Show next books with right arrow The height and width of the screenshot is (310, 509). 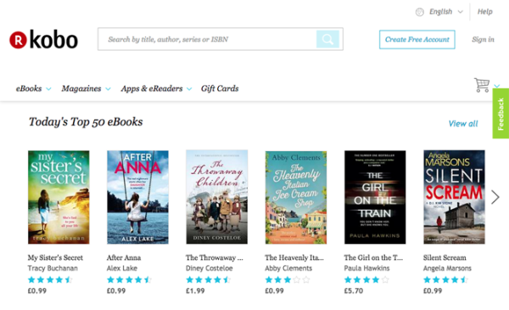[495, 197]
